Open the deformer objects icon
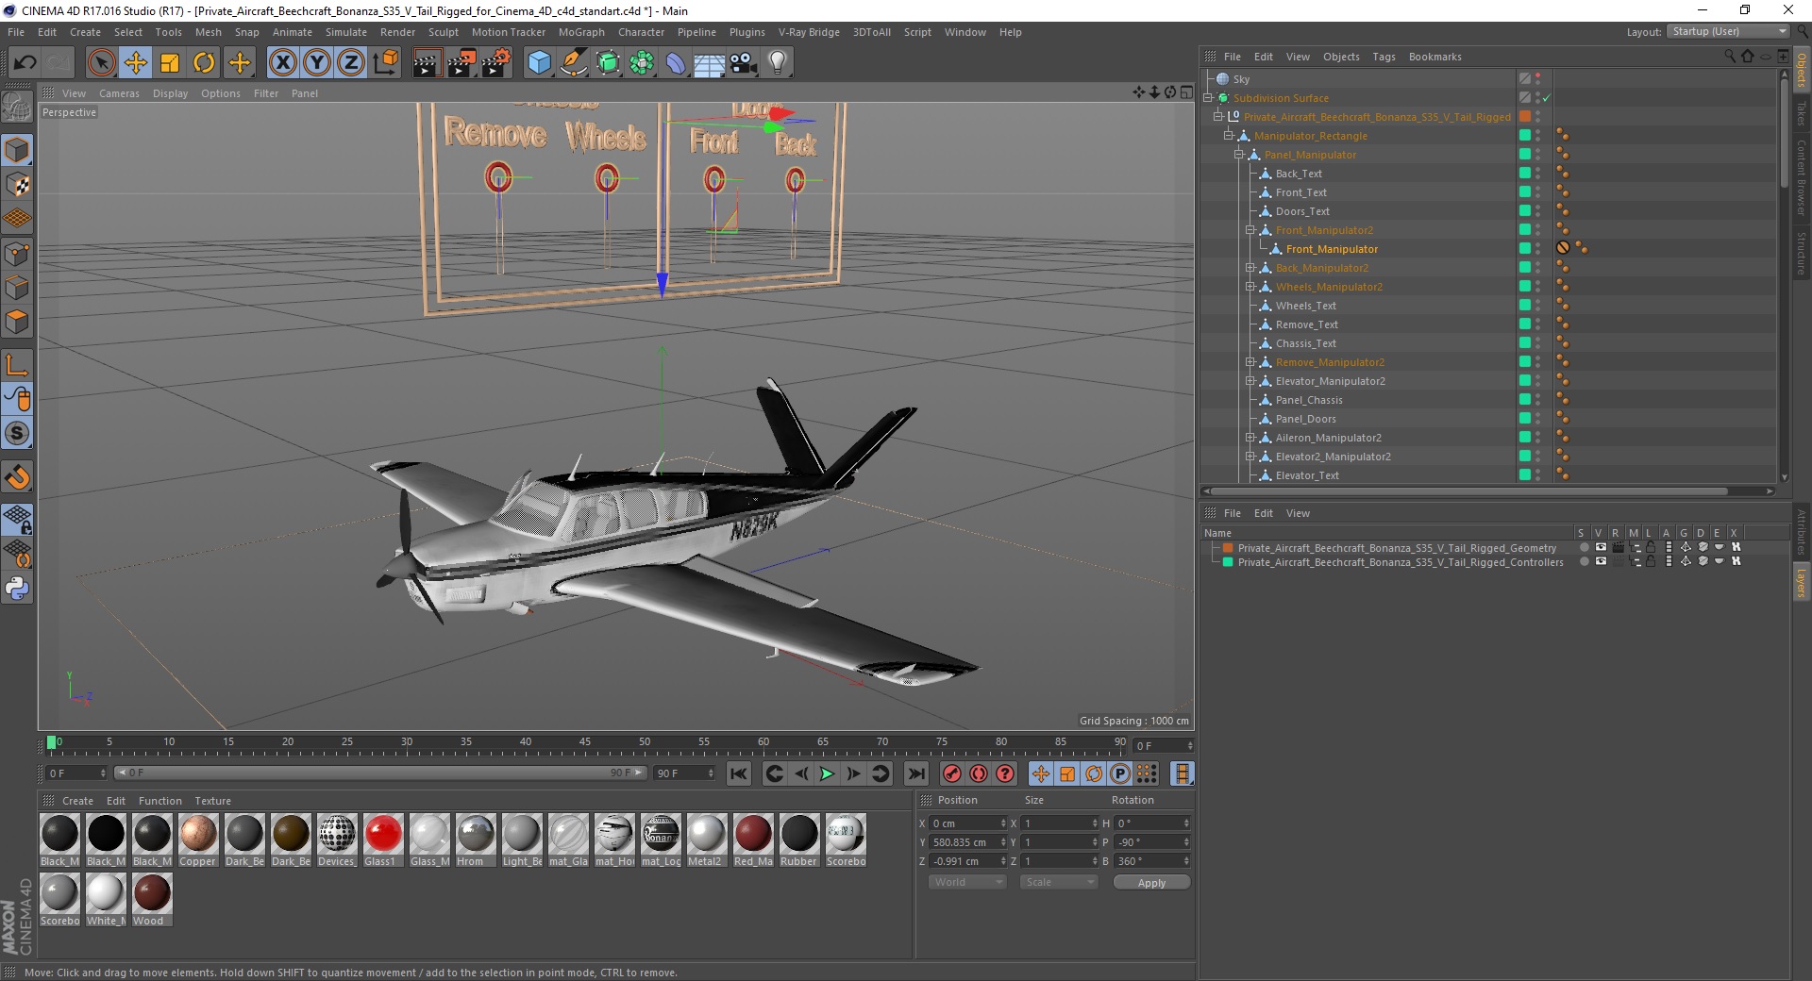Viewport: 1812px width, 981px height. 676,63
